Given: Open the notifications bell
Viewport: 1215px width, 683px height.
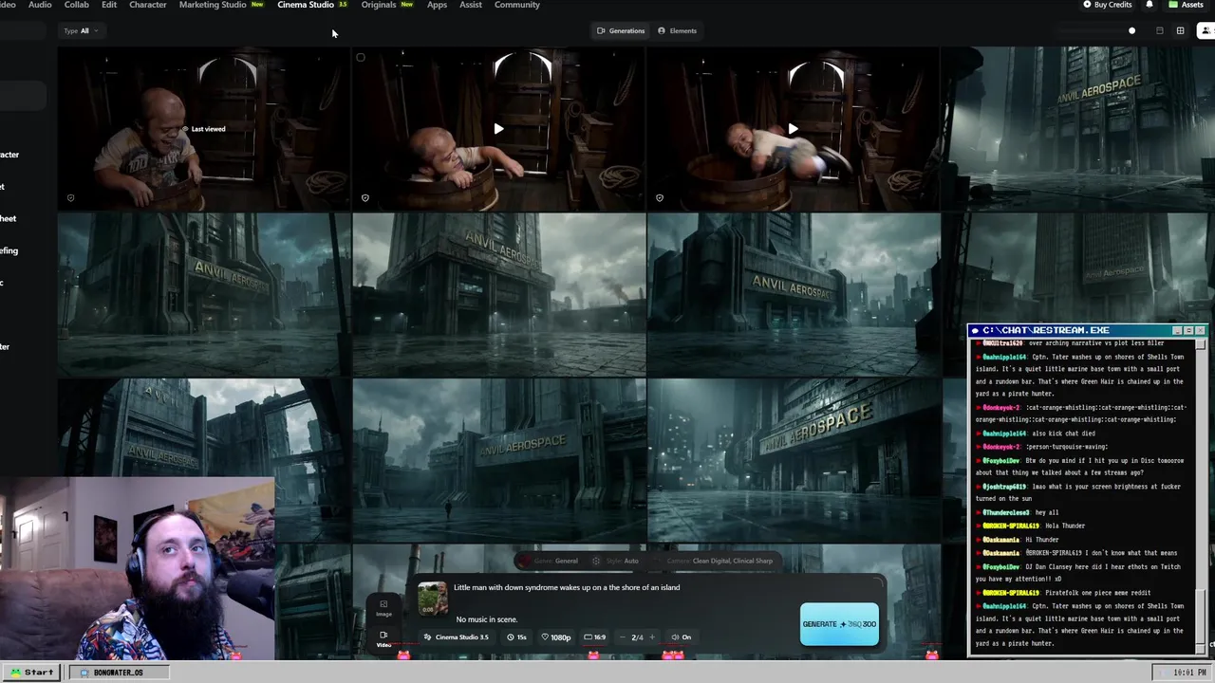Looking at the screenshot, I should coord(1150,5).
